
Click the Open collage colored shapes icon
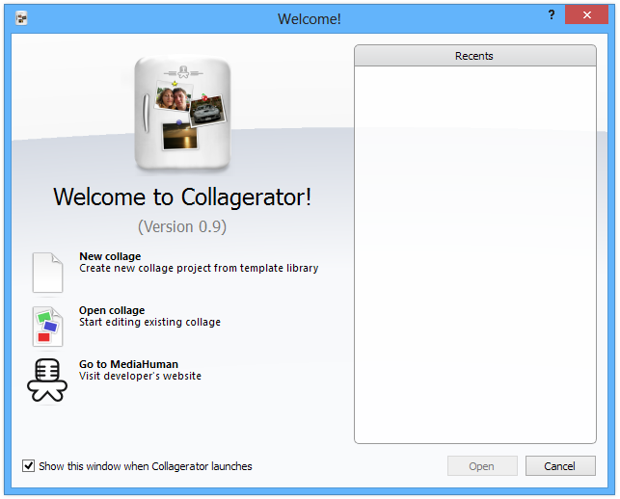(47, 327)
